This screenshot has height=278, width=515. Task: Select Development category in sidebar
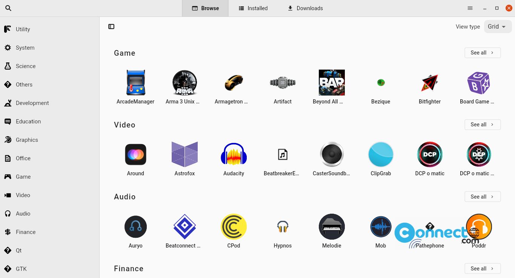point(49,103)
